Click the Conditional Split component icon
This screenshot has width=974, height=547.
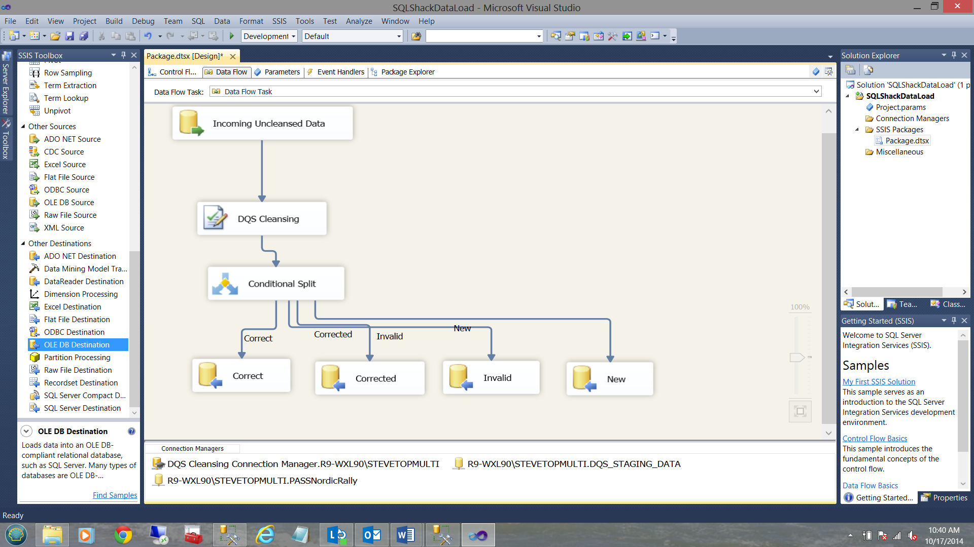(225, 284)
